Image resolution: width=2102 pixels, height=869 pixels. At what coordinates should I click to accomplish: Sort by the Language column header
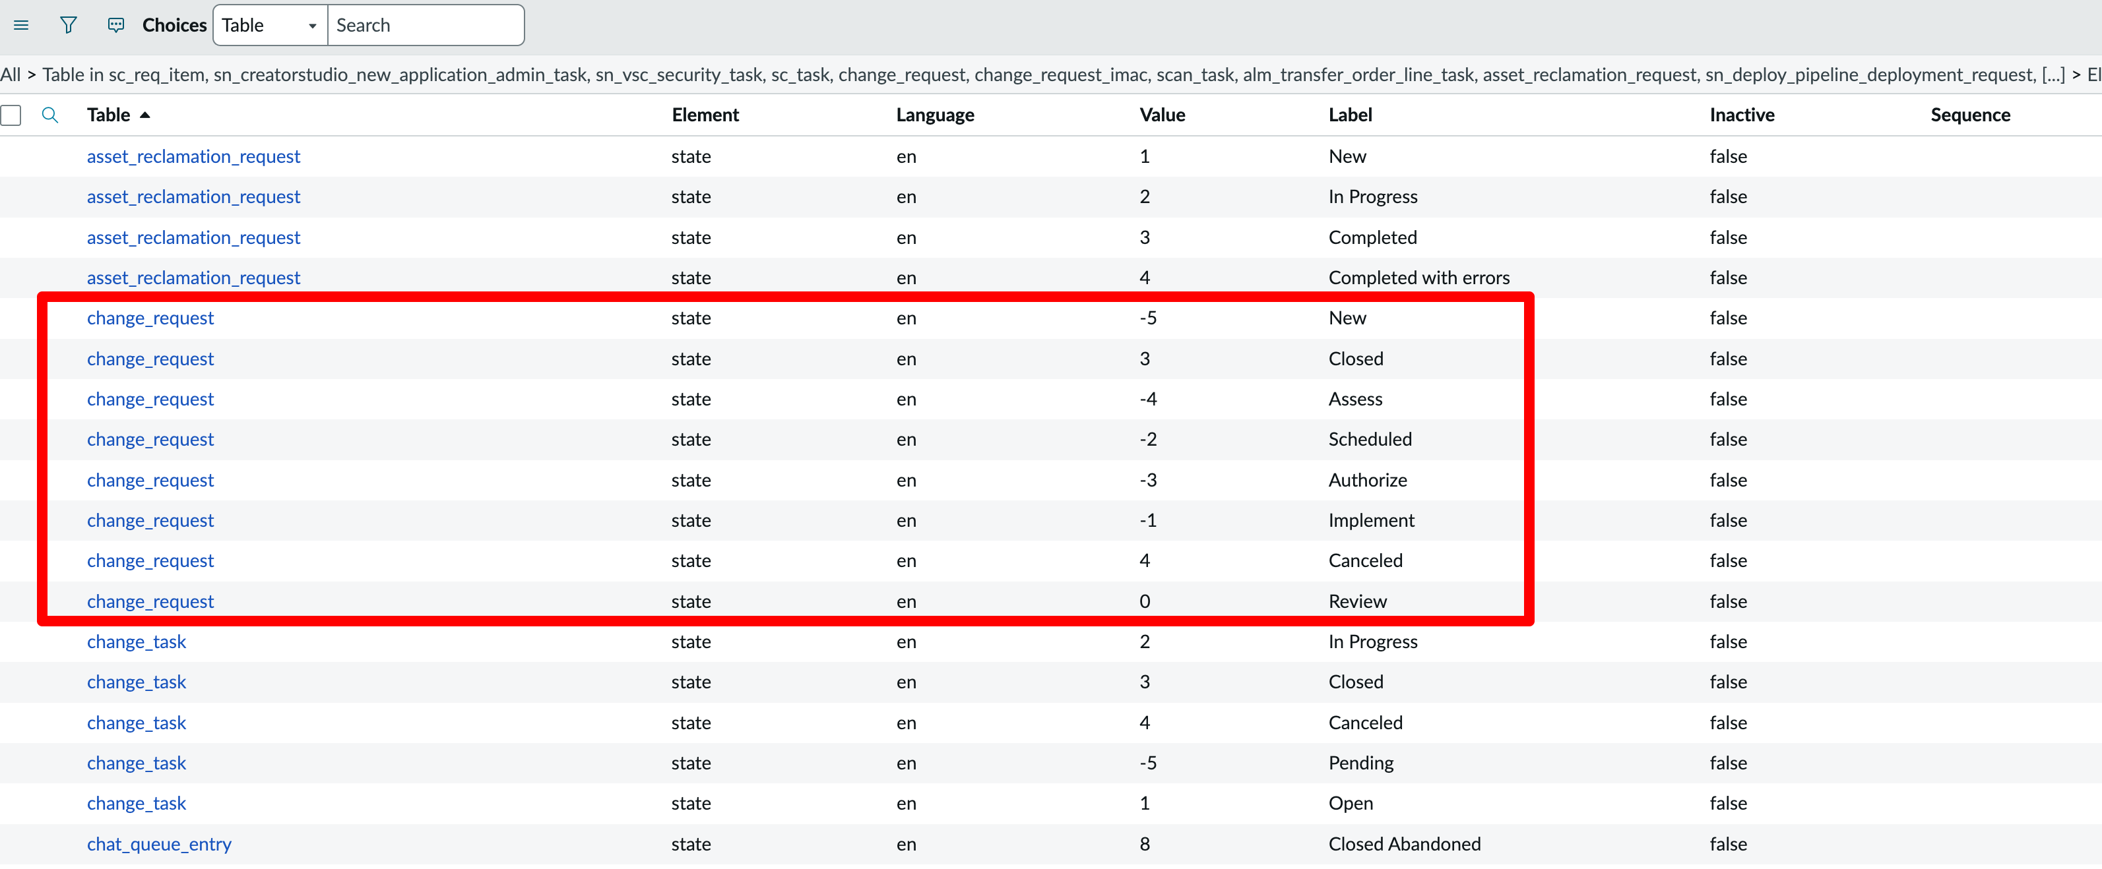(934, 115)
